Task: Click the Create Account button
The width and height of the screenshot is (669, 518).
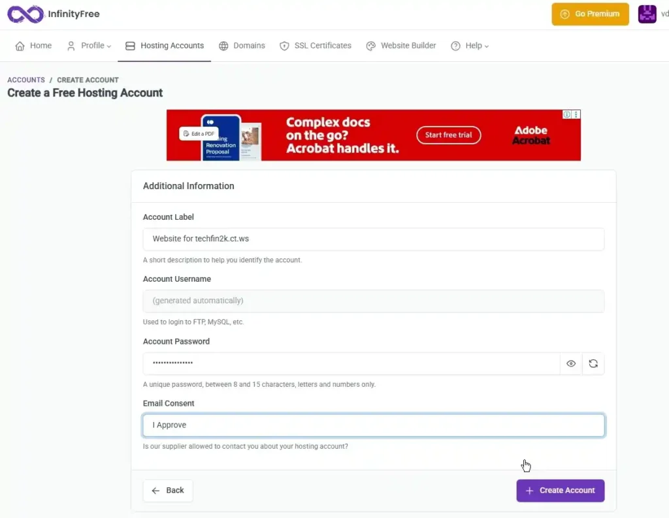Action: (x=560, y=491)
